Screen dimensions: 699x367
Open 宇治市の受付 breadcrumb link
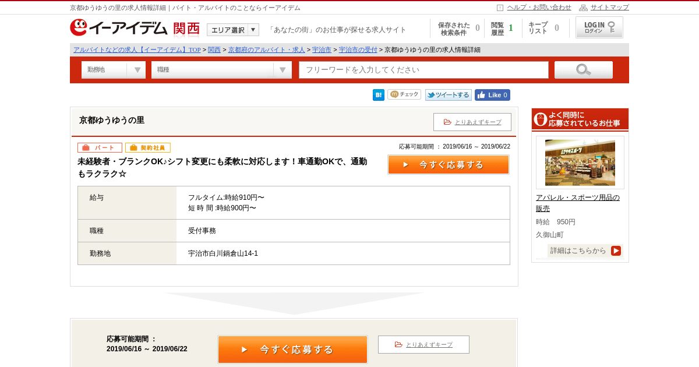pos(358,50)
